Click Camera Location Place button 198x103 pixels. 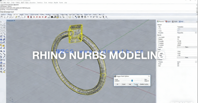tap(187, 47)
